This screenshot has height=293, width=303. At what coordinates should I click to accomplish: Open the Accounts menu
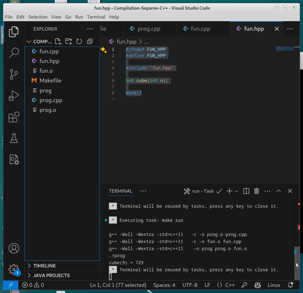(x=14, y=248)
